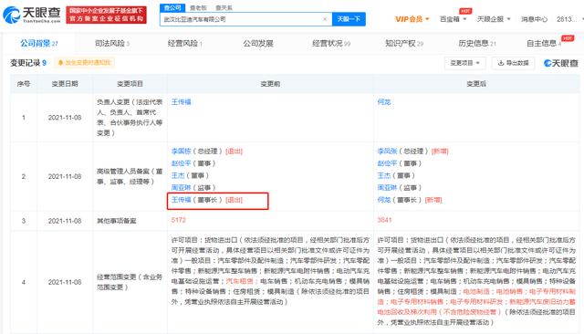The height and width of the screenshot is (334, 584).
Task: Switch to the 公司背景 tab
Action: pos(39,43)
